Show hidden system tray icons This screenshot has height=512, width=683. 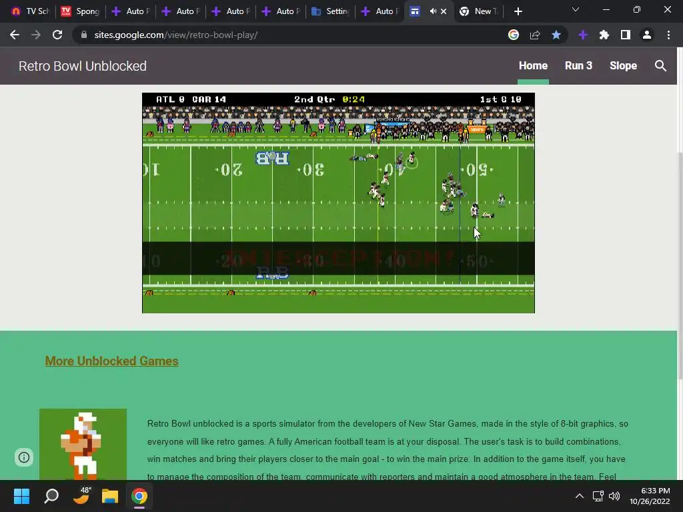tap(580, 496)
